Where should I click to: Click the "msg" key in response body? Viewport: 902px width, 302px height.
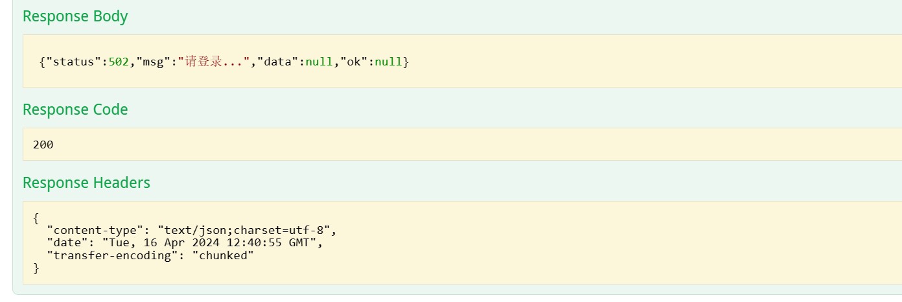coord(153,62)
